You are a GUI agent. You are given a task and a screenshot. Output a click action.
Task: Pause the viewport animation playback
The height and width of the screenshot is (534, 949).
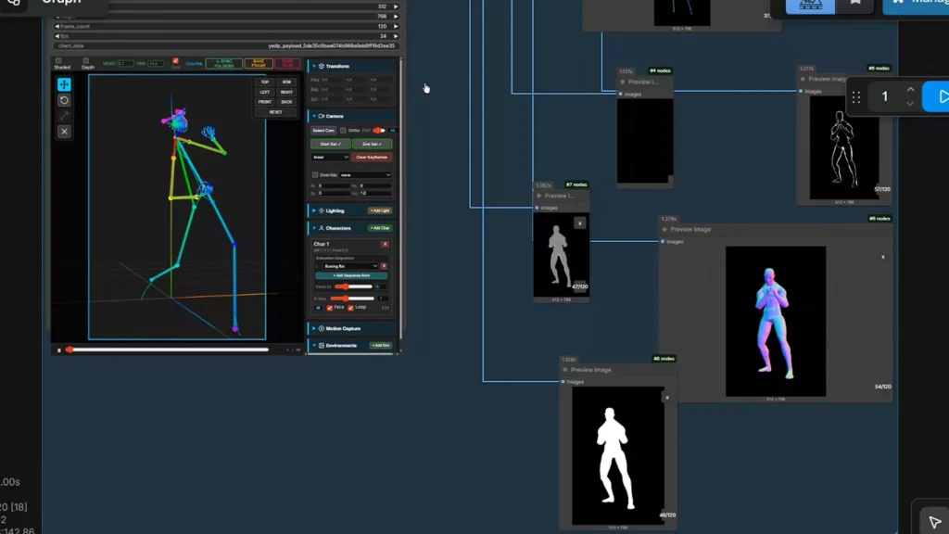58,350
